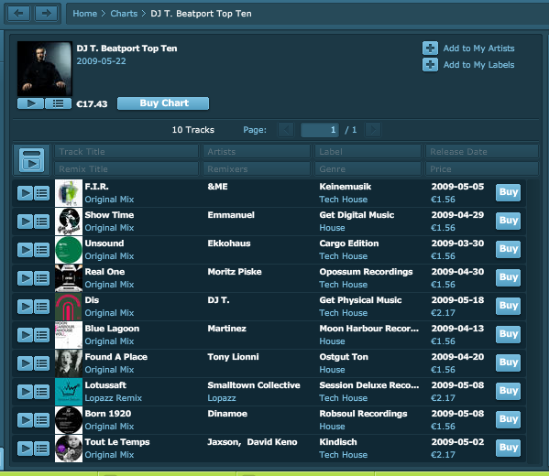
Task: Open the Moritz Piske artist link
Action: point(235,272)
